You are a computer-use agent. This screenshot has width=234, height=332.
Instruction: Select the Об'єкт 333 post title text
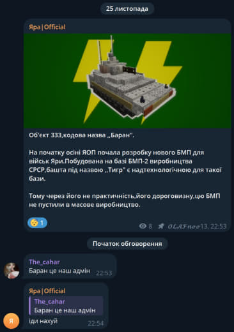[x=82, y=135]
